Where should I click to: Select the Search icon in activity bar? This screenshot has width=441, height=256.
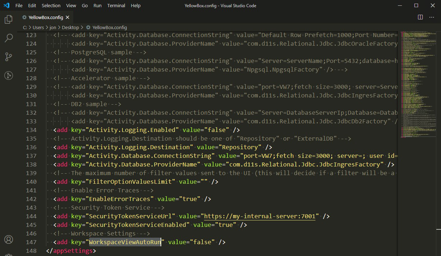(8, 38)
